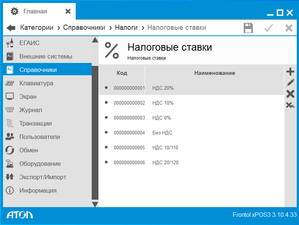
Task: Sort by the Код column header
Action: (122, 73)
